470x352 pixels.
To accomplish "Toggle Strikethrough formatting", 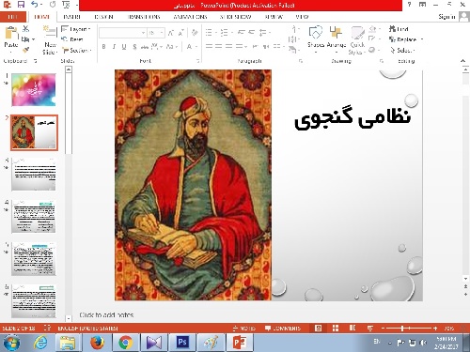I will [x=145, y=47].
